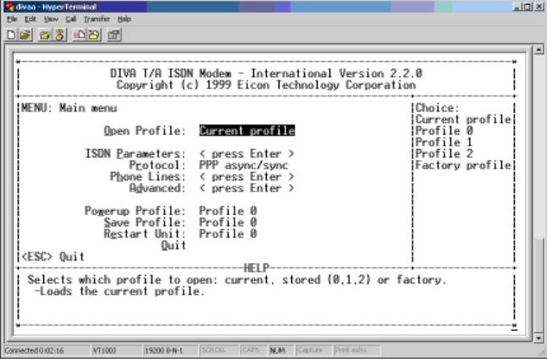Open the View menu
Image resolution: width=547 pixels, height=359 pixels.
(x=51, y=19)
